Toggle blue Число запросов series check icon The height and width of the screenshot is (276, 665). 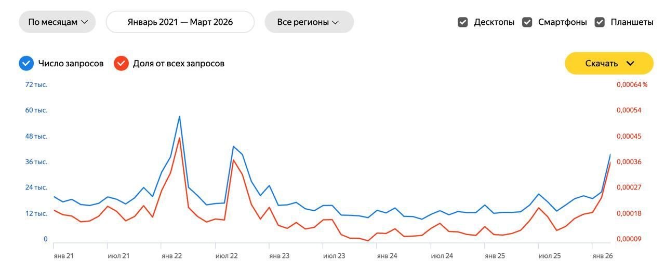[26, 63]
